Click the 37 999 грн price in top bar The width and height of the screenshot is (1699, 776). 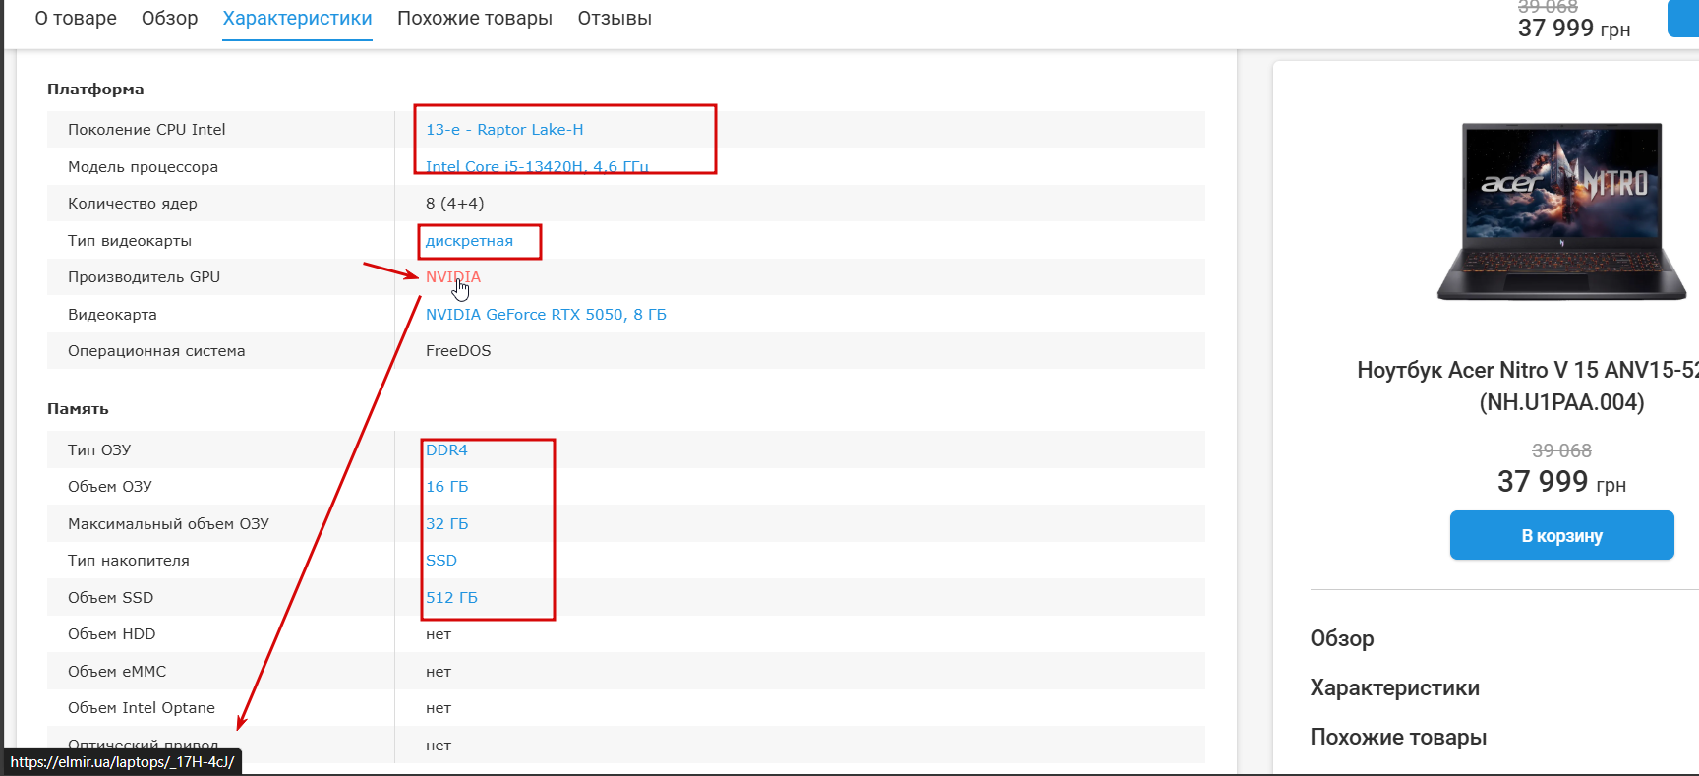click(x=1574, y=29)
